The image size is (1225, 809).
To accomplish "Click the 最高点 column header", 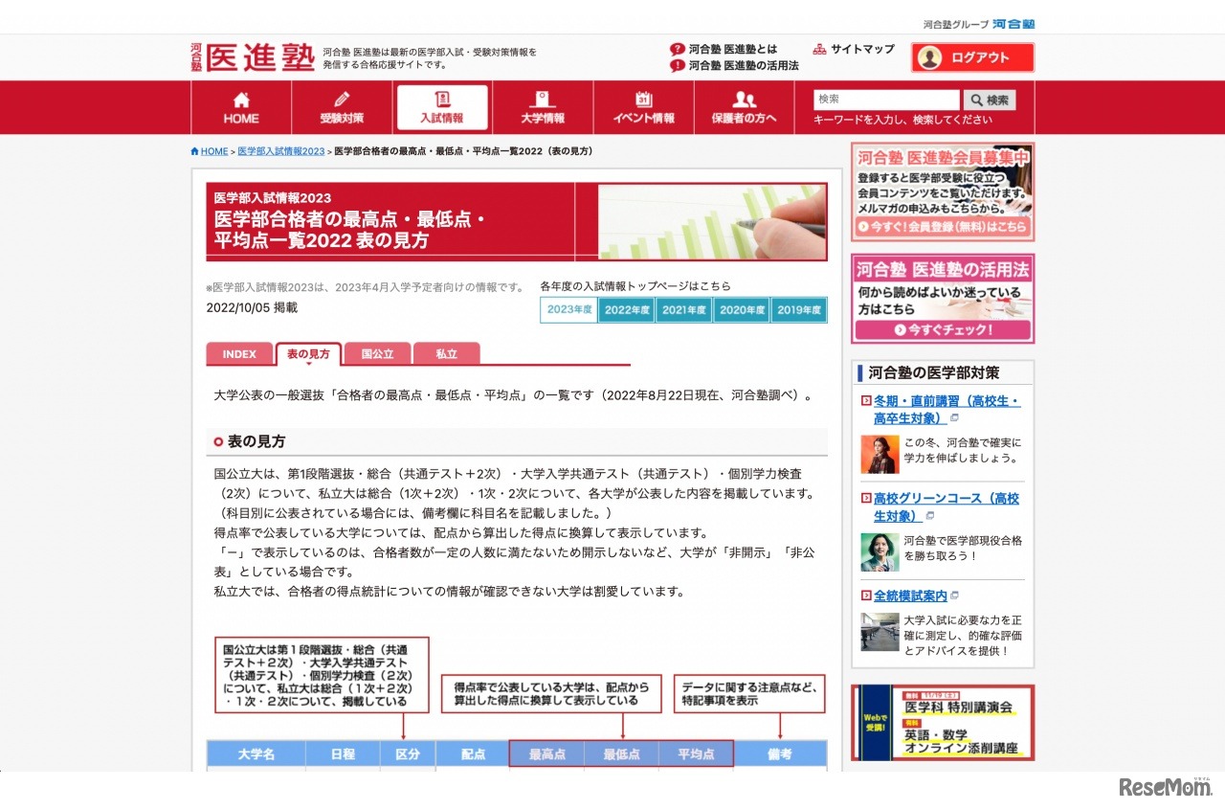I will (546, 753).
